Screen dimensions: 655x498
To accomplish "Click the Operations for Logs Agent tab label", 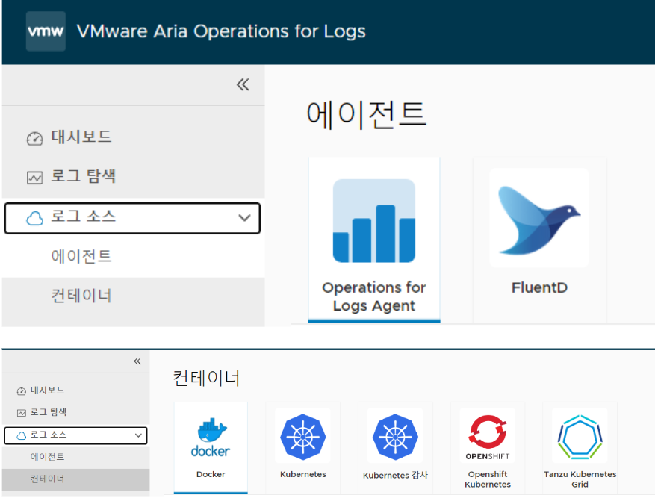I will pyautogui.click(x=374, y=297).
